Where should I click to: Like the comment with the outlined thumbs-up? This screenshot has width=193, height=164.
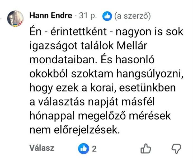[x=146, y=149]
